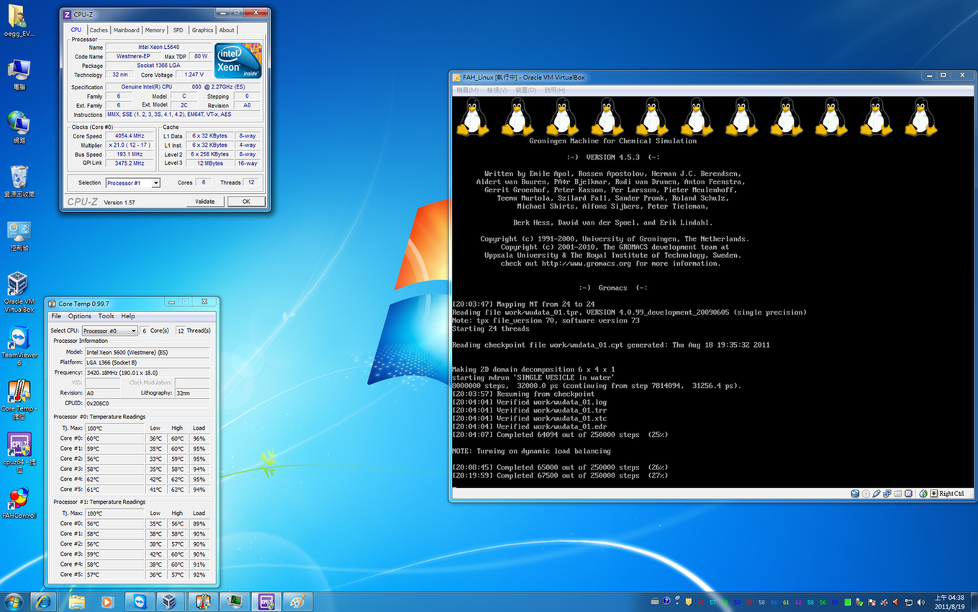
Task: Click the Core Speed value 4054.4 MHz
Action: tap(130, 136)
